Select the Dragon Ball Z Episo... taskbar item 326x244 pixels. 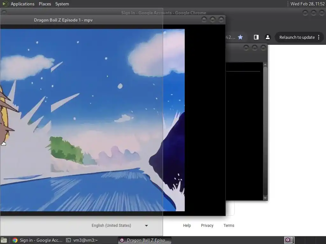tap(145, 240)
